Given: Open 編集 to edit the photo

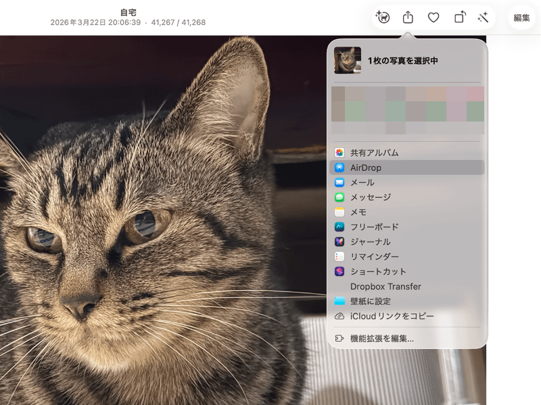Looking at the screenshot, I should [x=521, y=18].
